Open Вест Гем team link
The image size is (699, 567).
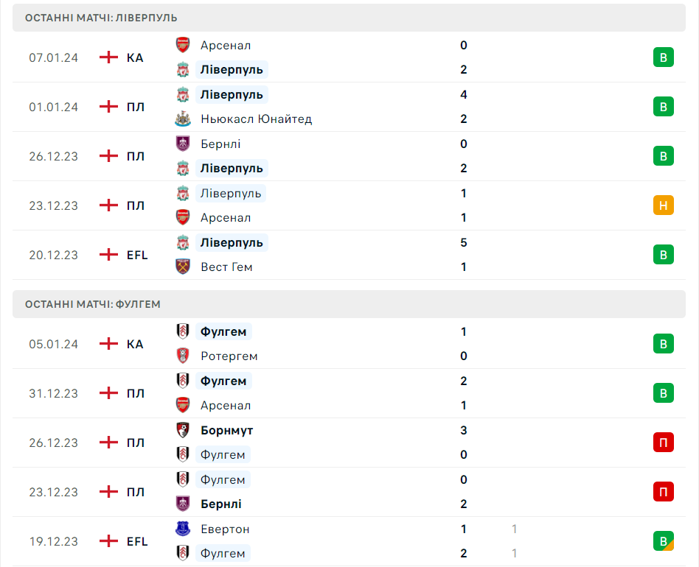pos(226,267)
